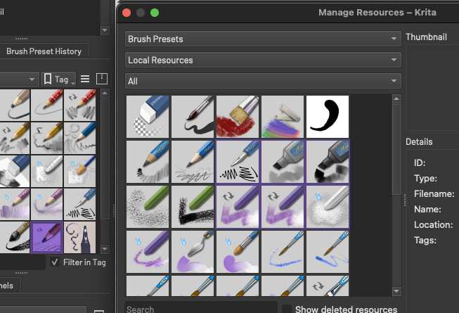Open the tag selector dropdown in brush docker

coord(19,79)
